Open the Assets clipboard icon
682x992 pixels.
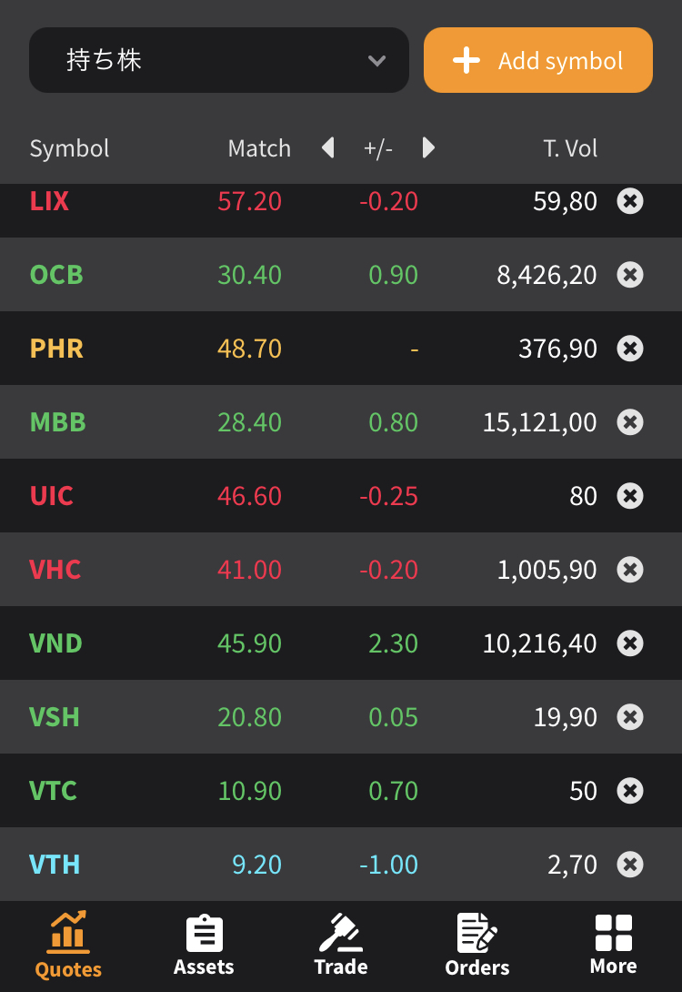coord(205,933)
